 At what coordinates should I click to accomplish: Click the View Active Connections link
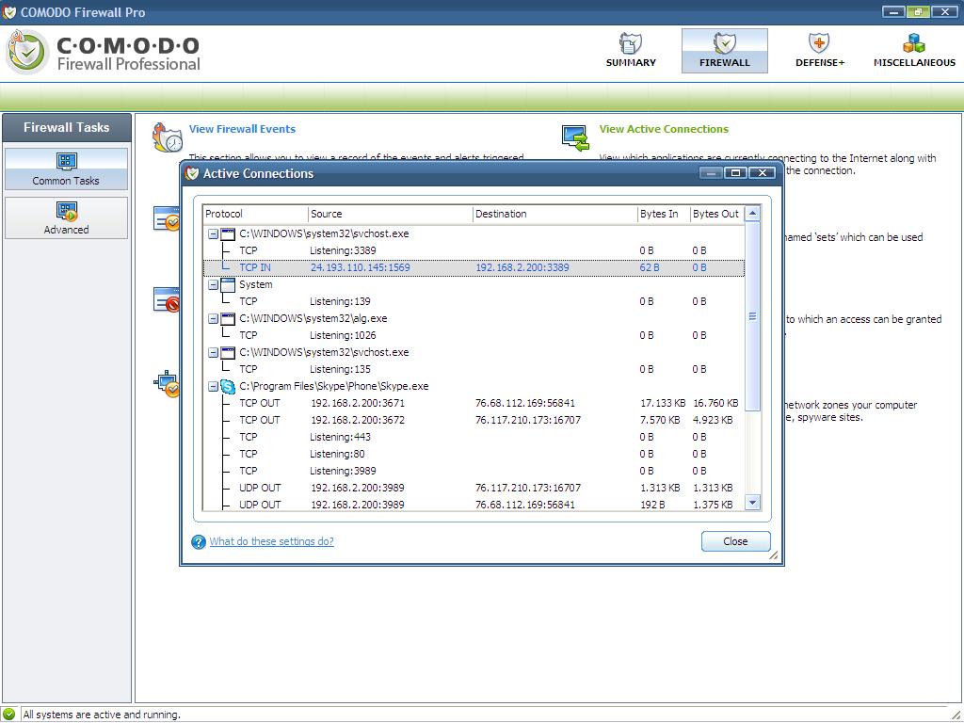pyautogui.click(x=664, y=129)
